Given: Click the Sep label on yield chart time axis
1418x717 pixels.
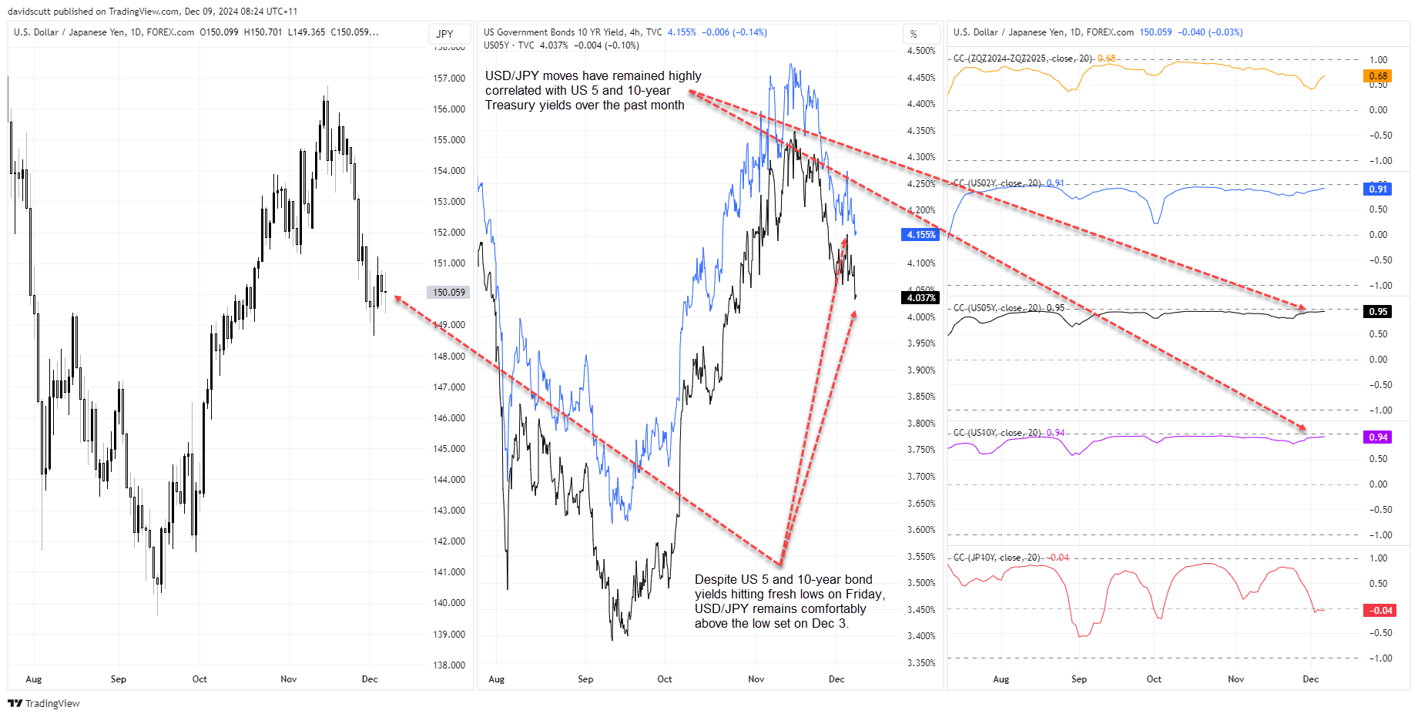Looking at the screenshot, I should coord(585,679).
